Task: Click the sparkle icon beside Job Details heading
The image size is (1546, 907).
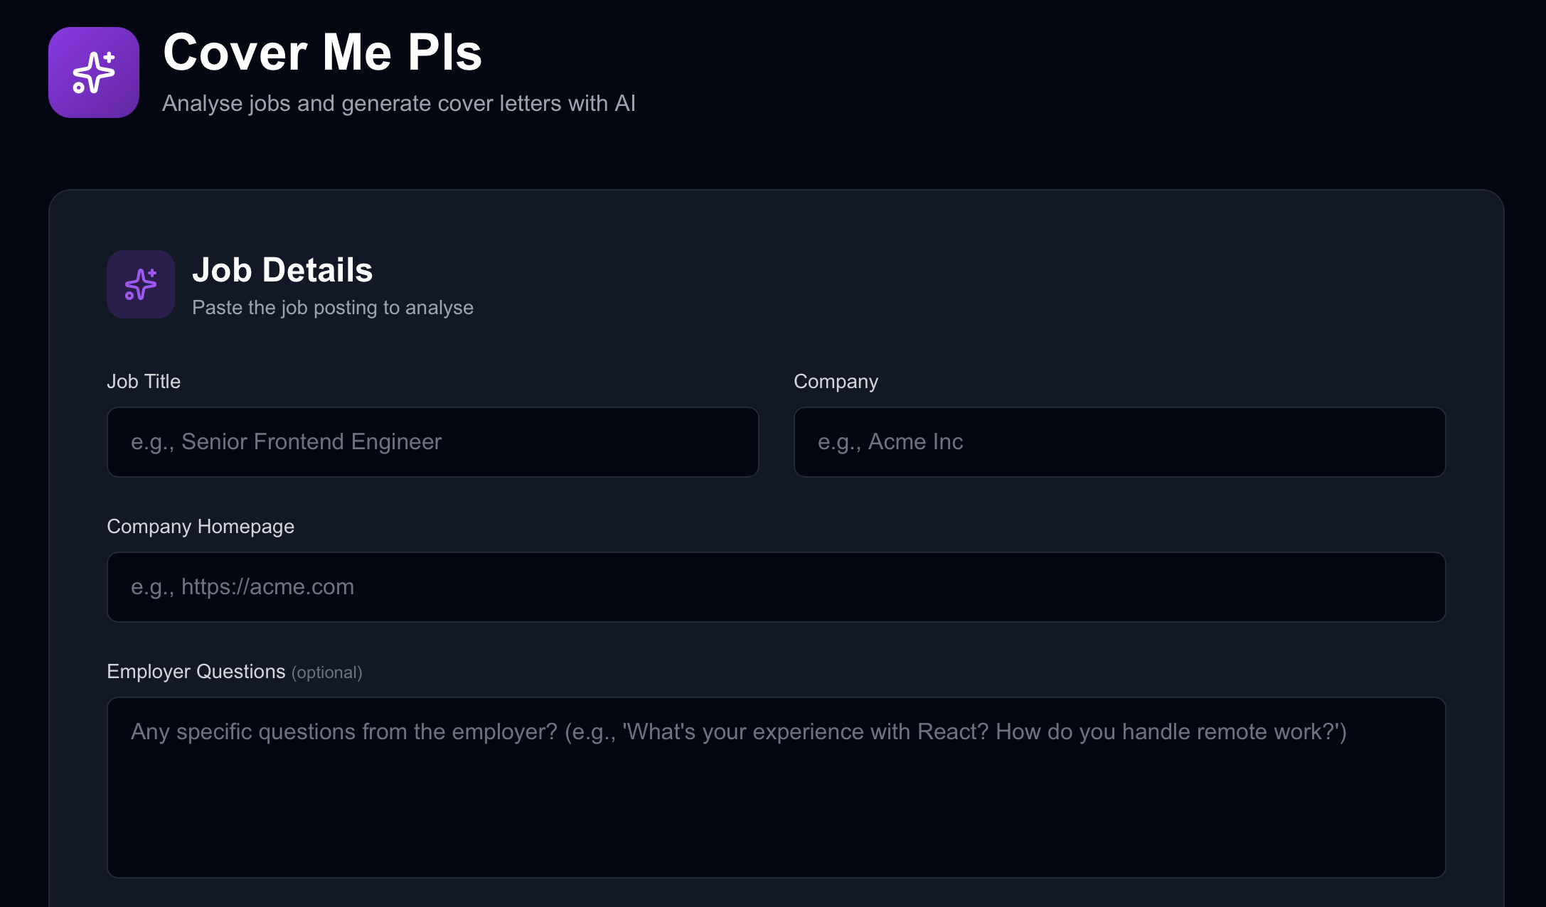Action: 140,284
